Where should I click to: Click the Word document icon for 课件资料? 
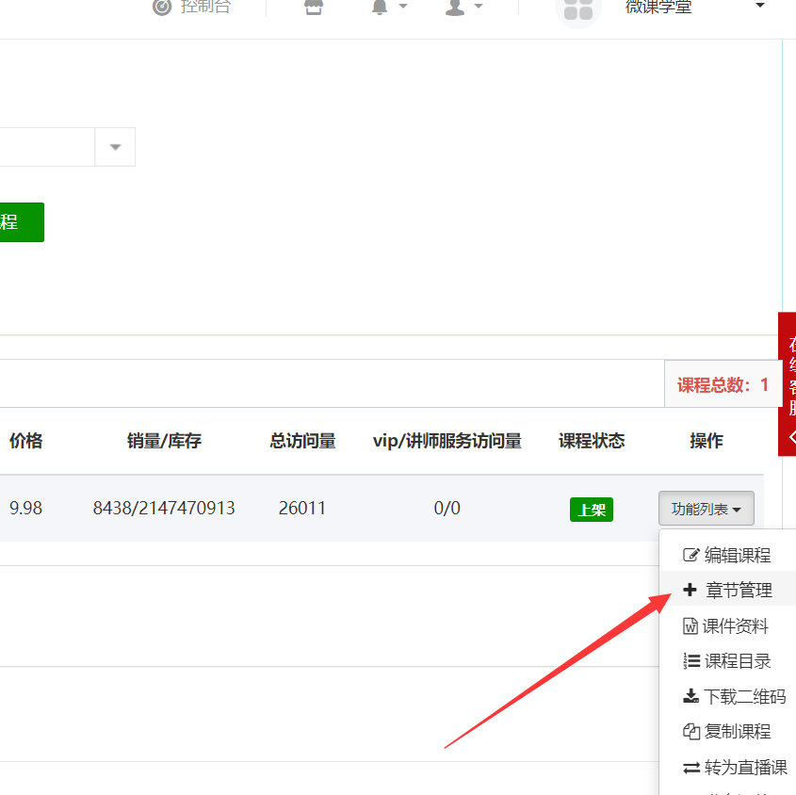[x=690, y=626]
